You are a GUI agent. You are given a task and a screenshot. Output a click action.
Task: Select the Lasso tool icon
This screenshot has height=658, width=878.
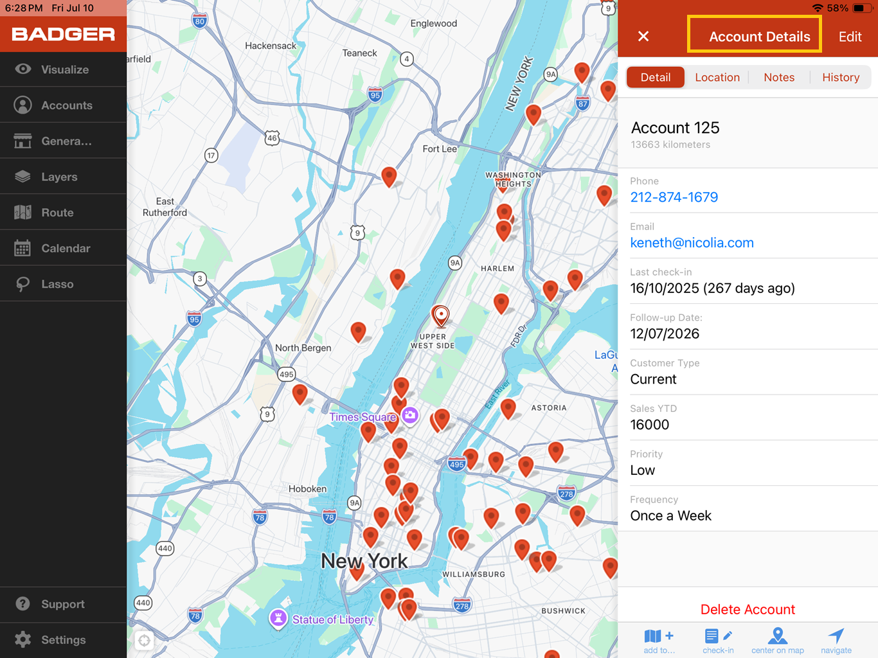coord(23,283)
